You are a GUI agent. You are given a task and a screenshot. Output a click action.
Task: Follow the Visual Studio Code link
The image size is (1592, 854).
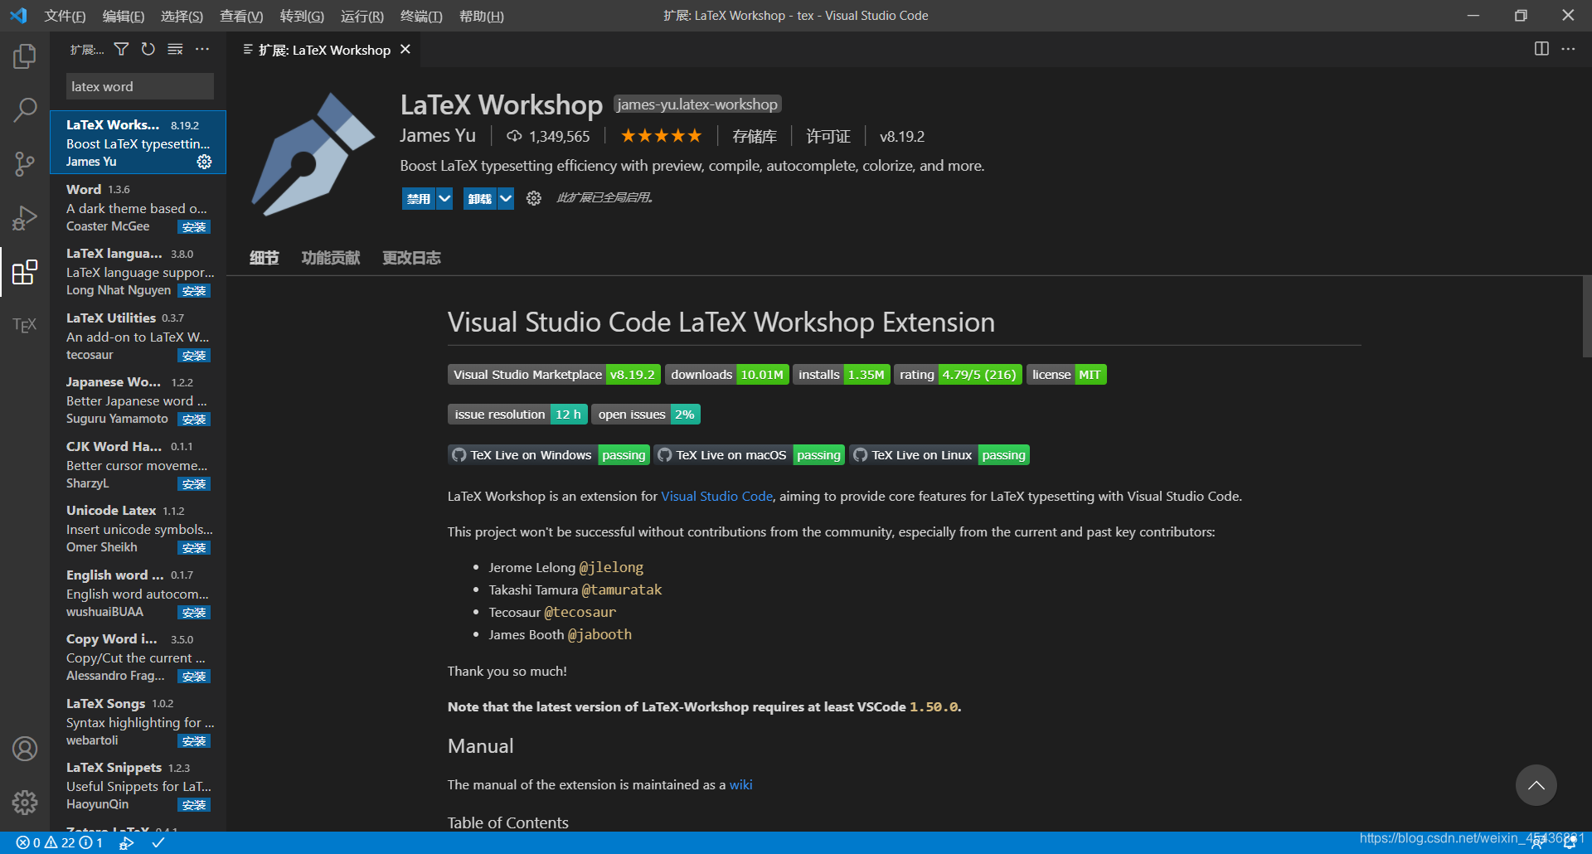(716, 496)
